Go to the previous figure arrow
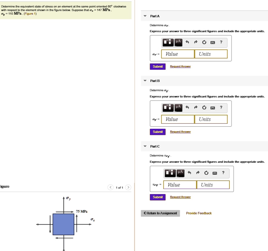The width and height of the screenshot is (268, 251). click(111, 188)
